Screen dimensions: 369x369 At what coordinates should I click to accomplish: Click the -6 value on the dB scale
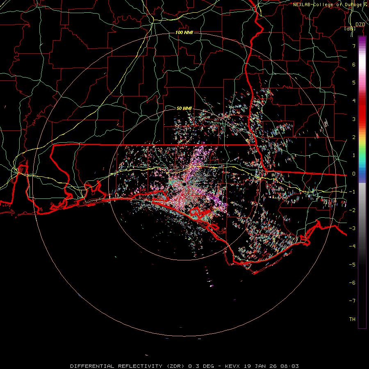pos(352,283)
